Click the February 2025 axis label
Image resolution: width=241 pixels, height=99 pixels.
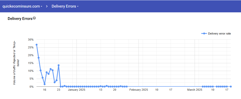coord(139,90)
